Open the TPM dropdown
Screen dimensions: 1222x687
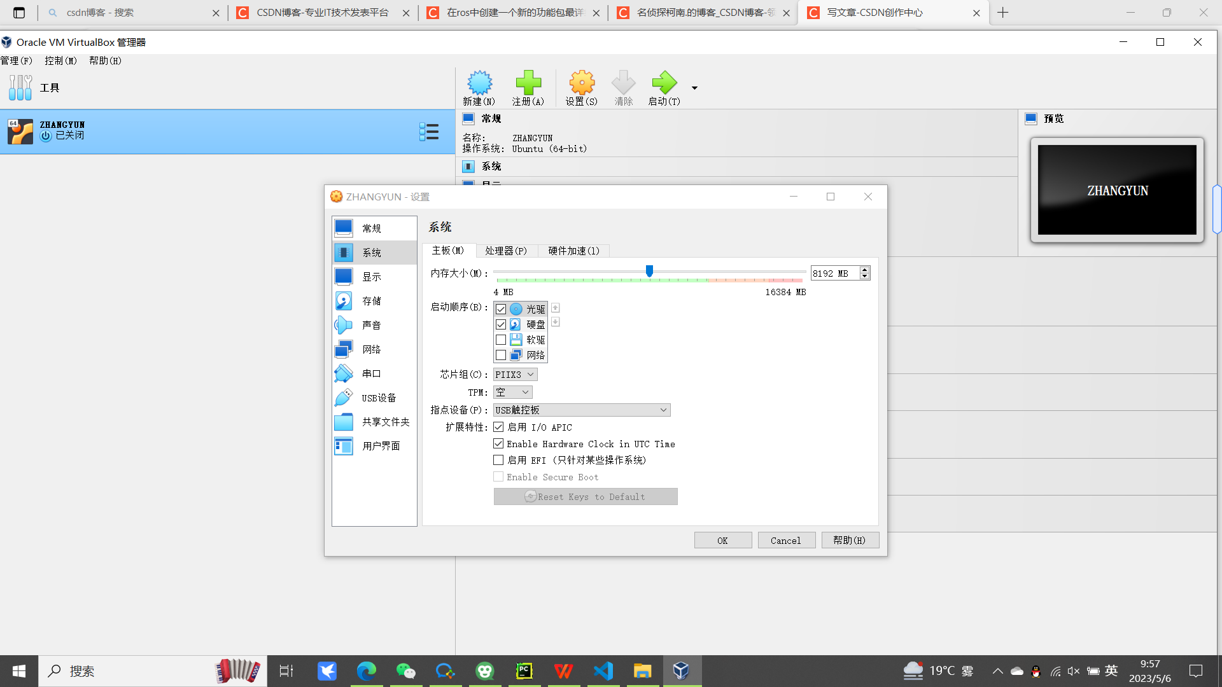[x=512, y=392]
